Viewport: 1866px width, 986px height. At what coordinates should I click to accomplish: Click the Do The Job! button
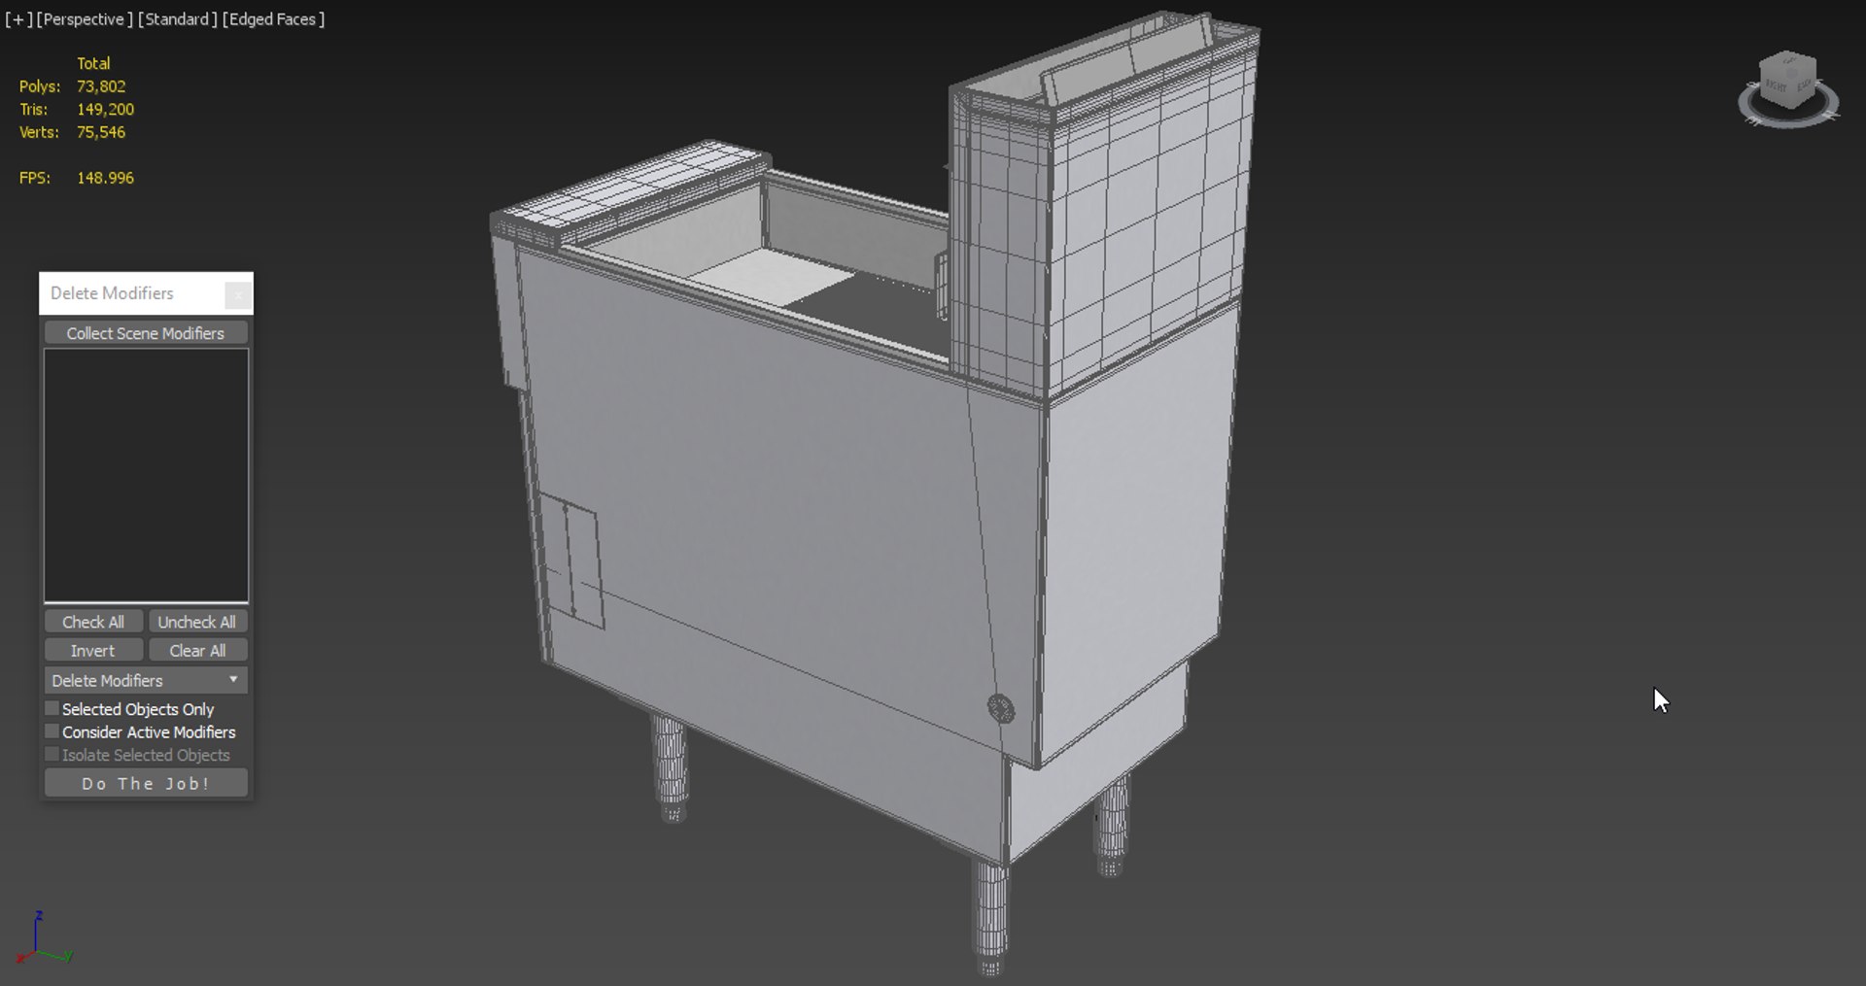(146, 783)
